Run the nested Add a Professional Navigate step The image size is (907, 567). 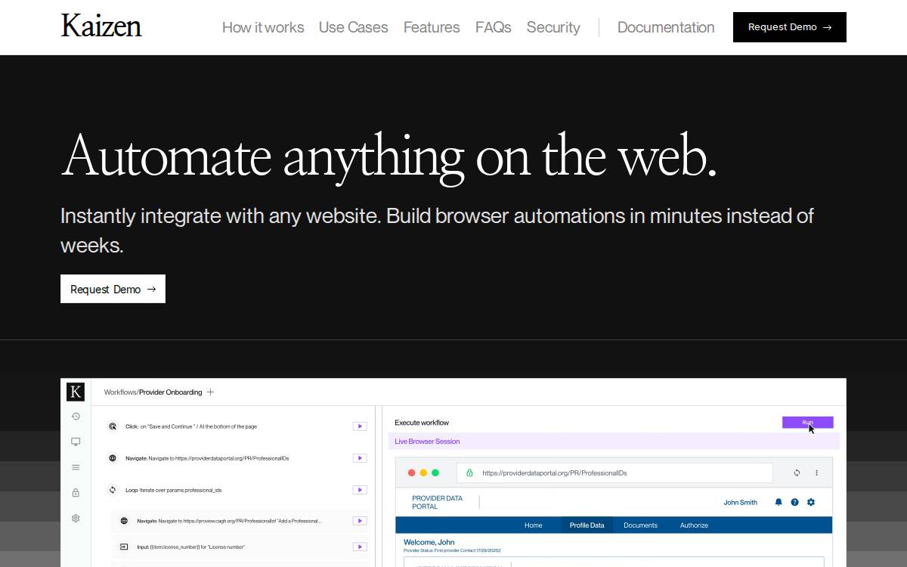pyautogui.click(x=360, y=521)
